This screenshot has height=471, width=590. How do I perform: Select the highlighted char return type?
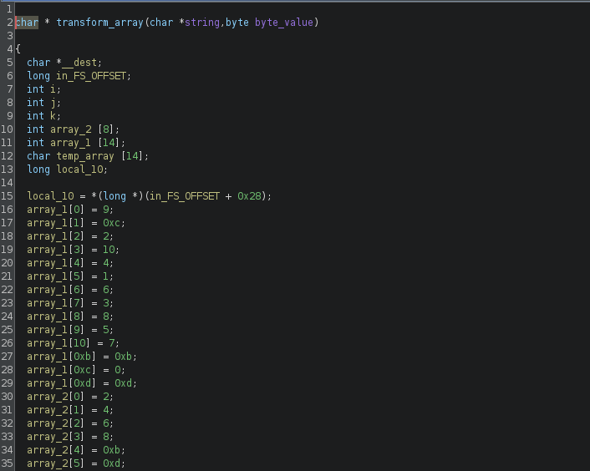tap(27, 23)
